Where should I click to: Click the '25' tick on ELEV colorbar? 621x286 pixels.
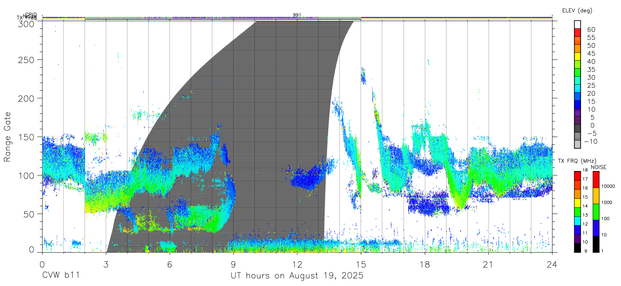pos(591,85)
